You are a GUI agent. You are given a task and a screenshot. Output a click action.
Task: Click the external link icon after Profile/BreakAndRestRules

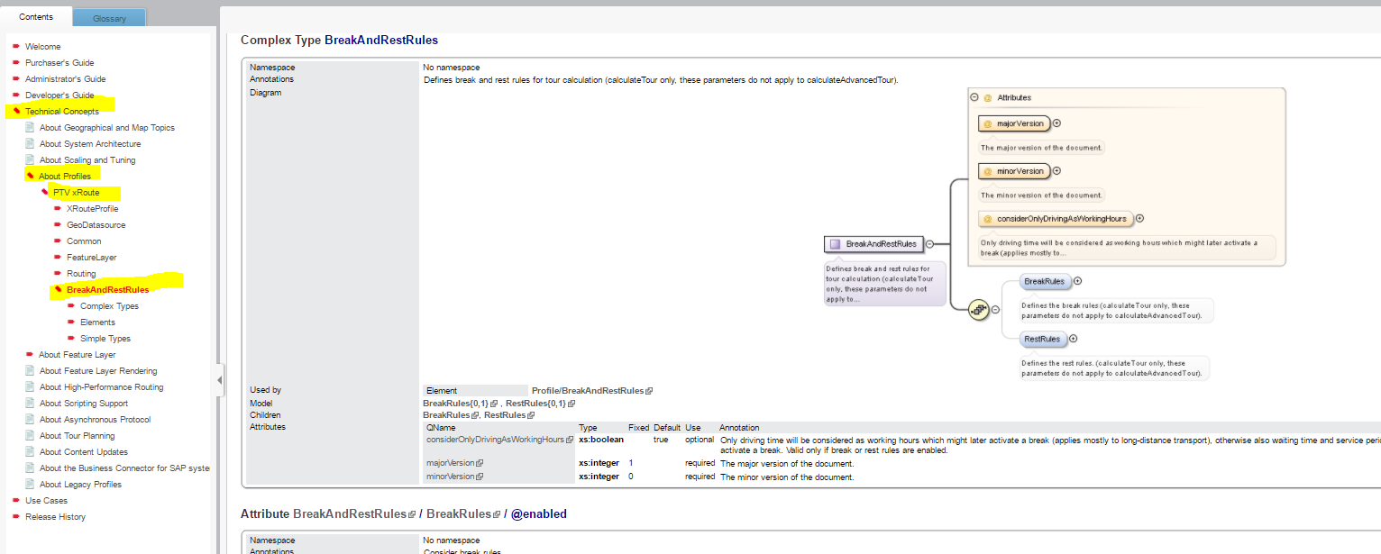click(x=649, y=391)
